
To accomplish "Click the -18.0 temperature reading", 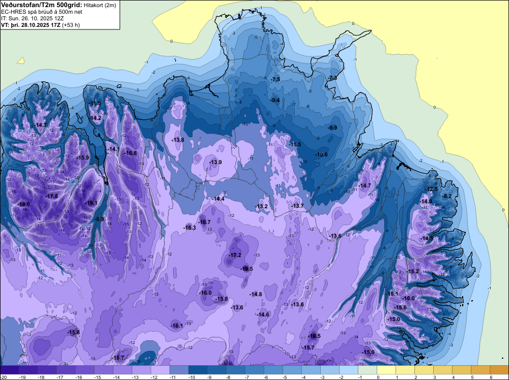I will coord(24,204).
